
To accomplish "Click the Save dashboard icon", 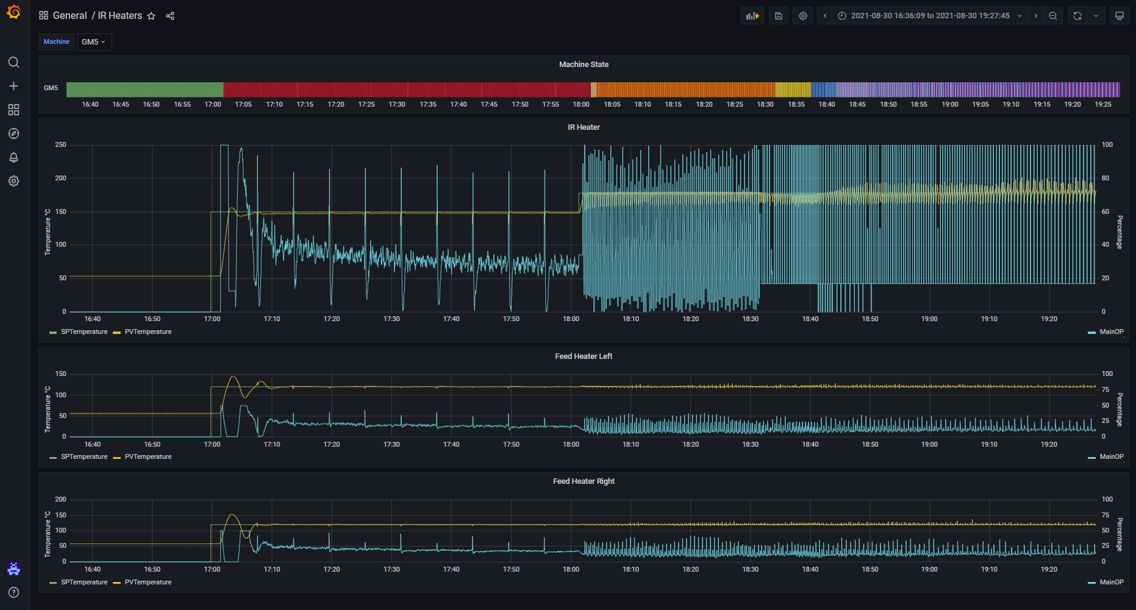I will tap(778, 15).
